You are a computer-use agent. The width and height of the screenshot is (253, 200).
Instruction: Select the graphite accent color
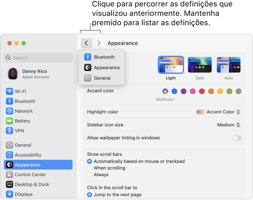(x=239, y=91)
